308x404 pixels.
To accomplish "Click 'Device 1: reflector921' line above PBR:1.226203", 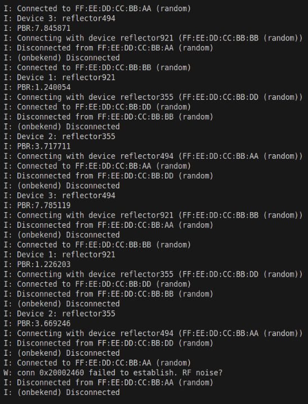I will [x=59, y=254].
